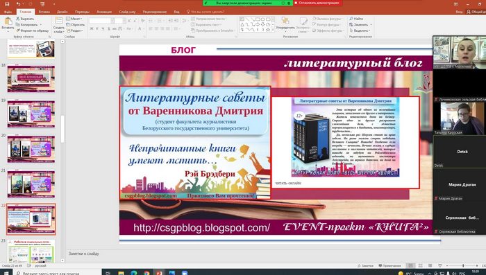Click the Save icon in quick access toolbar
Viewport: 486px width, 275px height.
click(x=7, y=4)
